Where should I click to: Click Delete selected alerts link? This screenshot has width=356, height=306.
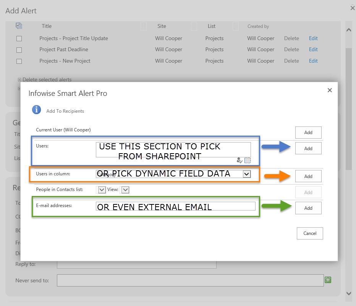coord(47,80)
